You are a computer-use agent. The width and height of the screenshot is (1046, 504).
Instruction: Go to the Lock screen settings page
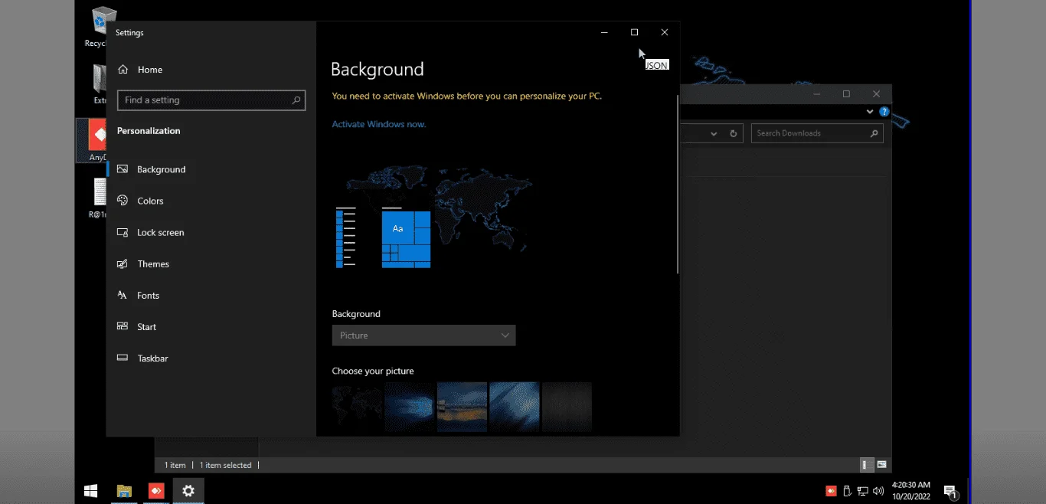click(x=160, y=232)
